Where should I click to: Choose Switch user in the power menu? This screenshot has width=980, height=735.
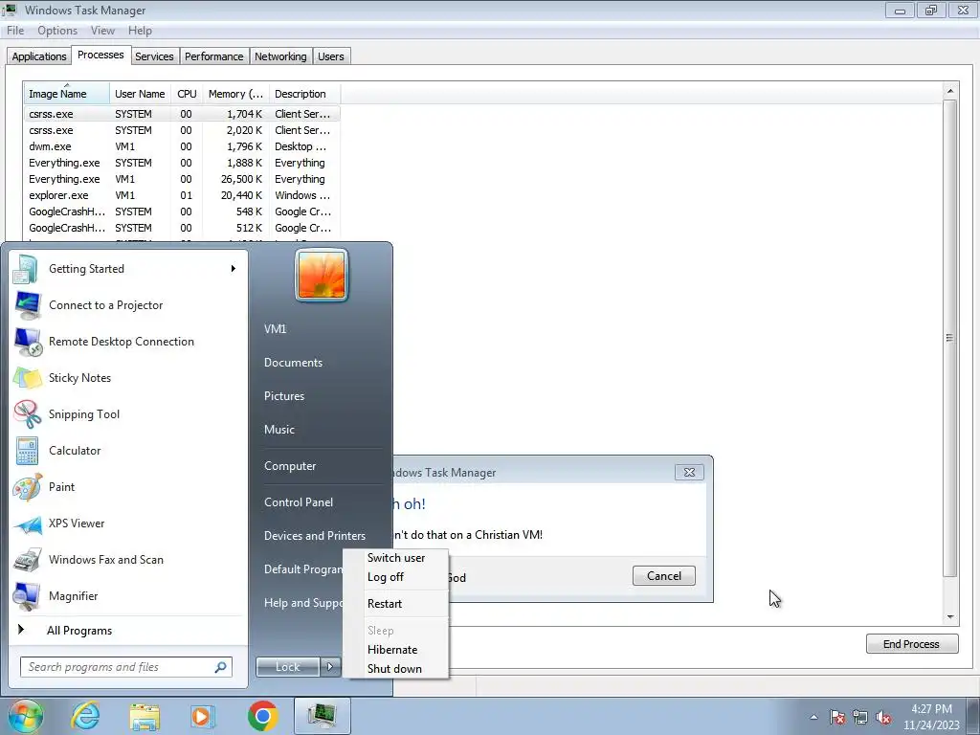(396, 558)
